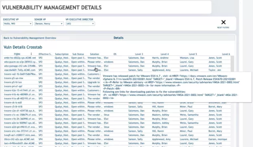Viewport: 253px width, 147px height.
Task: Select the xmbi-ho-d022p.sys.ACME.net row
Action: (117, 58)
